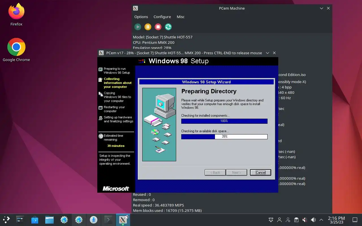Pause the emulation with the yellow pause icon
This screenshot has height=226, width=362.
[148, 27]
